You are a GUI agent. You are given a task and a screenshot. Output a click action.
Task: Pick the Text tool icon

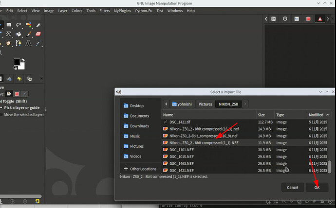[x=28, y=43]
